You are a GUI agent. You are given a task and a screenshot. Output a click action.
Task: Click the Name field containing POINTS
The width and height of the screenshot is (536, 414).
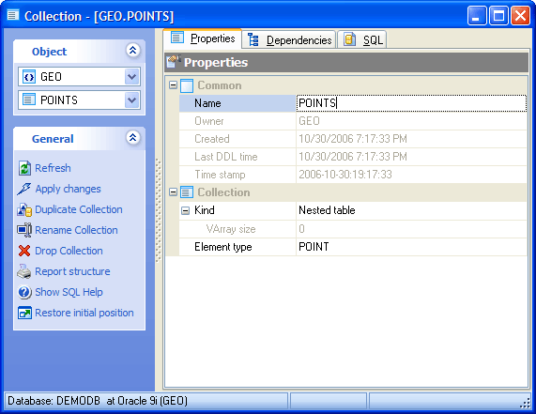coord(411,103)
